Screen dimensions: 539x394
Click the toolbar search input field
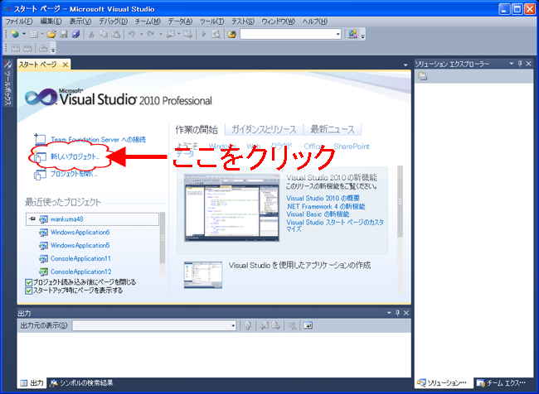pos(288,34)
